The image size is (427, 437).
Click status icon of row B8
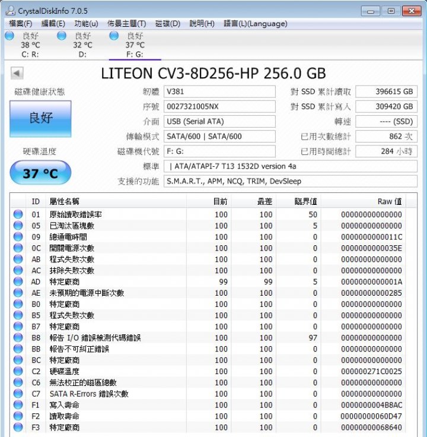(x=18, y=337)
